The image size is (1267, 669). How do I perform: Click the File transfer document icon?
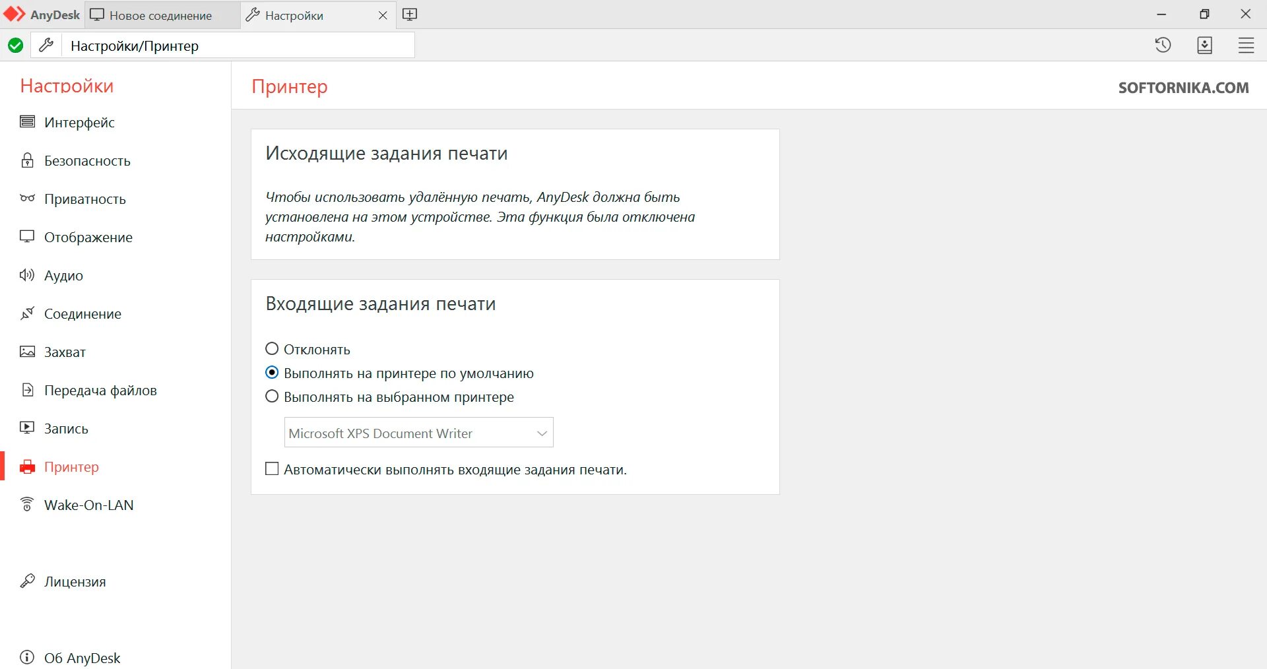click(x=27, y=390)
